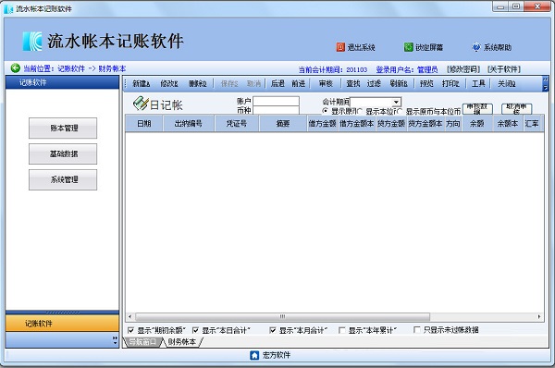Enable 只显示未过账数据 checkbox
This screenshot has width=555, height=368.
(x=417, y=330)
